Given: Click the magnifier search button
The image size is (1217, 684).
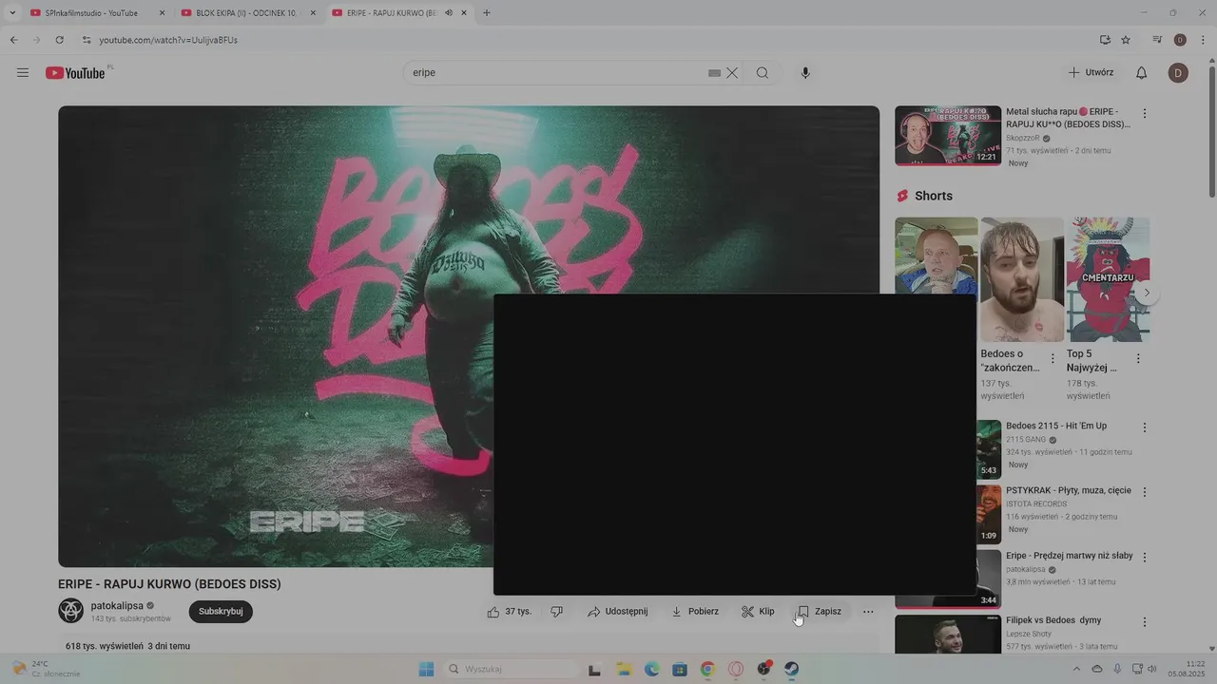Looking at the screenshot, I should point(763,73).
